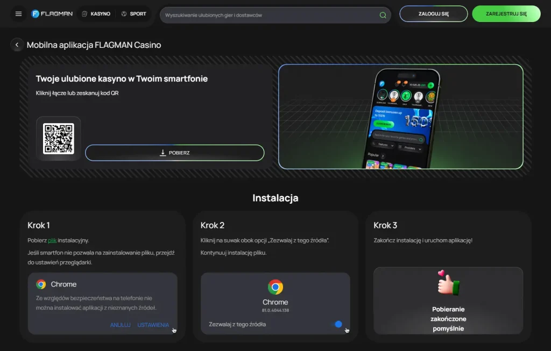Open the 'plik' link in Krok 1
This screenshot has width=551, height=351.
tap(52, 240)
